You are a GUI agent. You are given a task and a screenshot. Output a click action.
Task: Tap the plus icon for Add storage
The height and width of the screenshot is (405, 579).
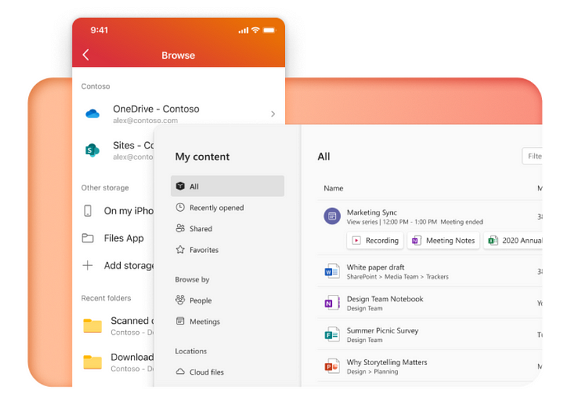pos(88,265)
